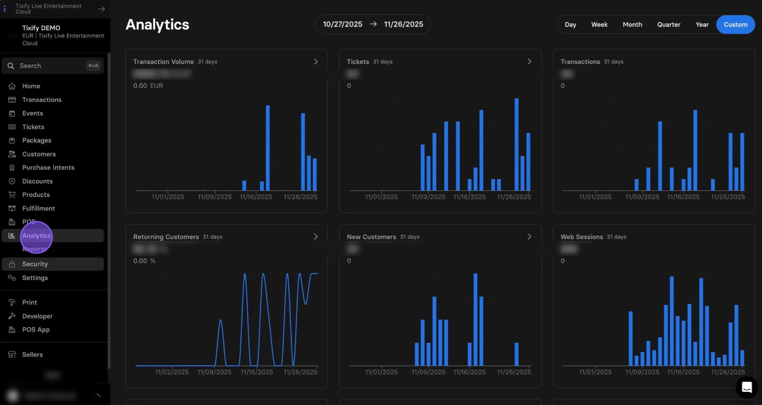Viewport: 762px width, 405px height.
Task: Click the Products cart icon
Action: pyautogui.click(x=12, y=195)
